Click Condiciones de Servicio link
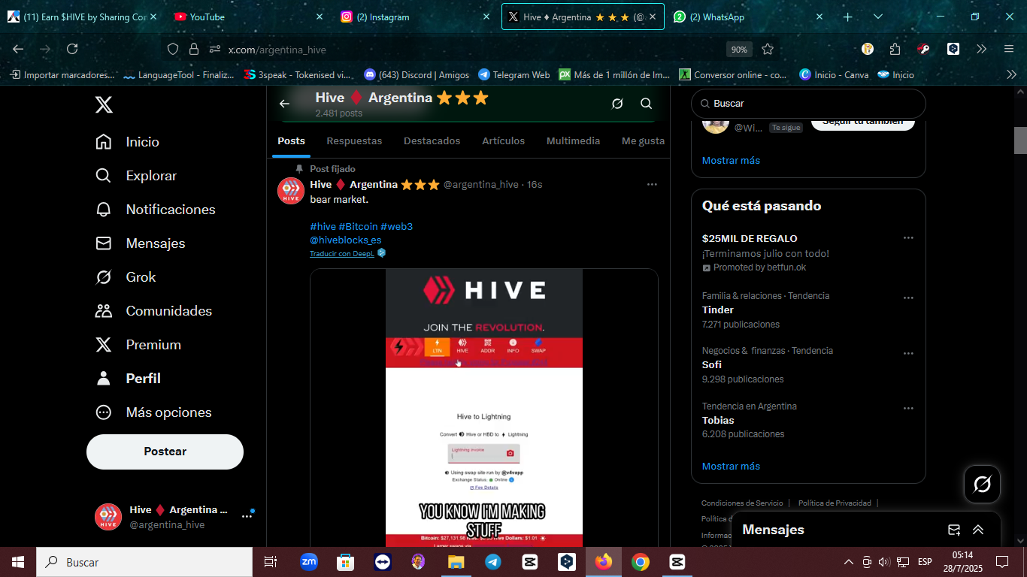This screenshot has height=577, width=1027. [x=742, y=503]
